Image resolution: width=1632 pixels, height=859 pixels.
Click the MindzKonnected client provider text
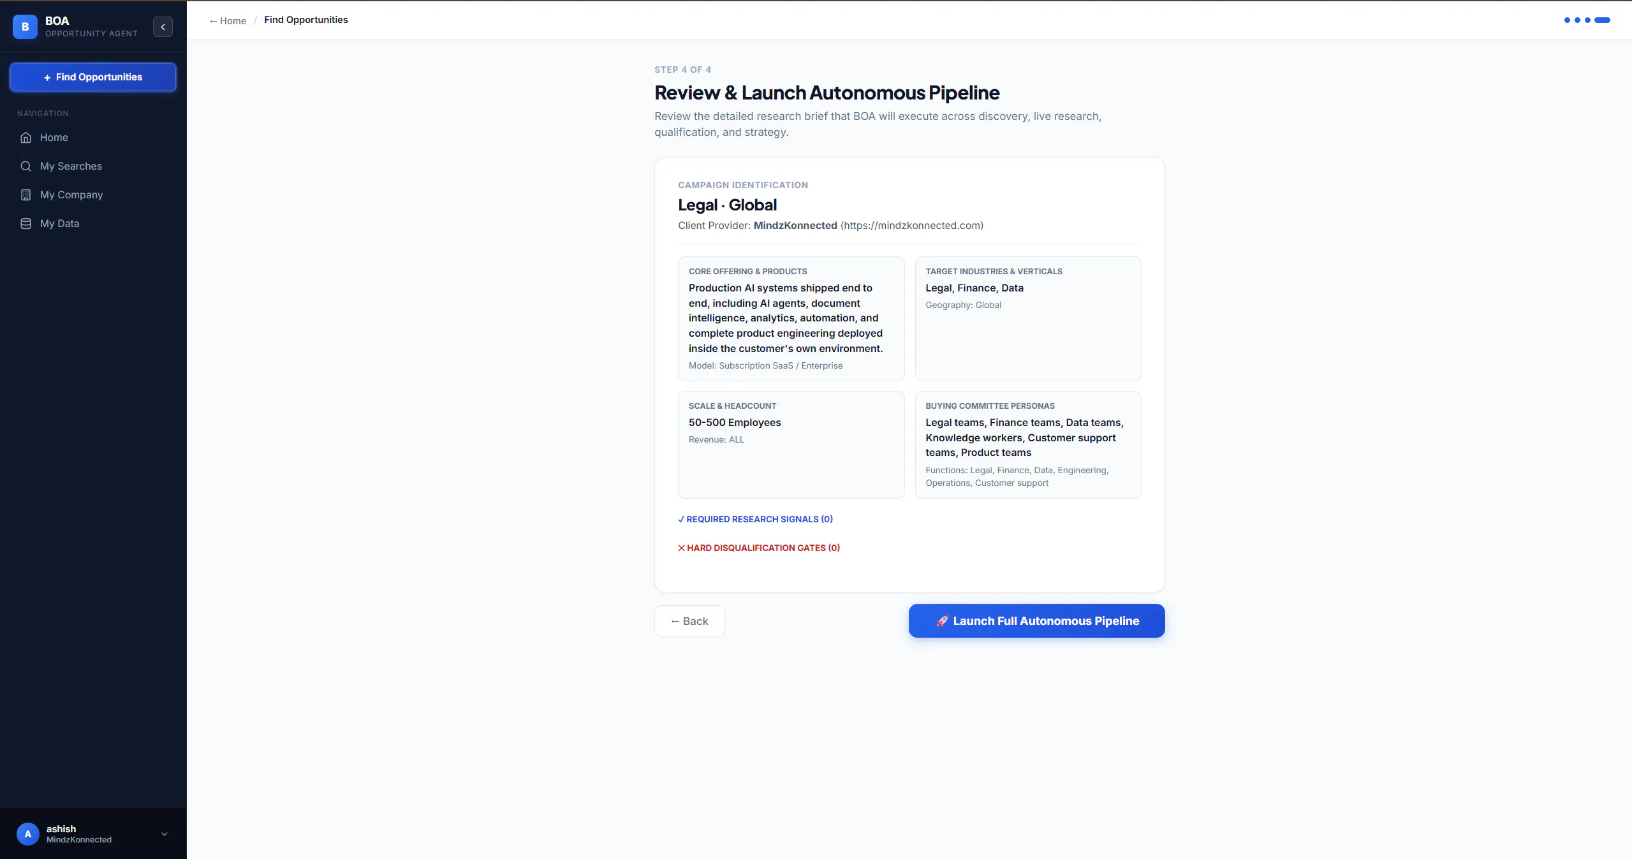(x=795, y=225)
